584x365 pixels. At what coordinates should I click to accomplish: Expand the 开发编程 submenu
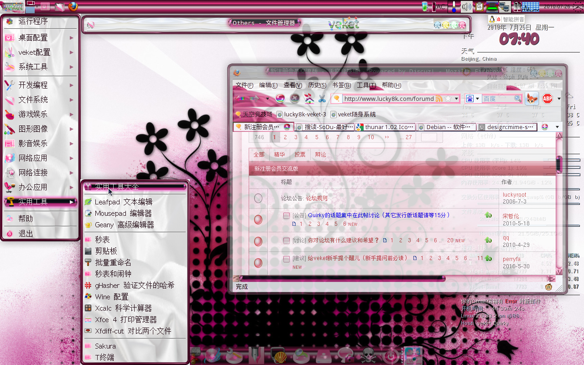pos(40,85)
